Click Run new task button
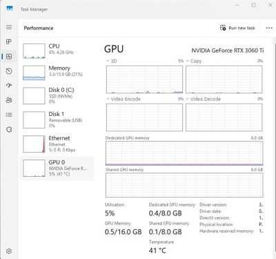 pyautogui.click(x=237, y=28)
